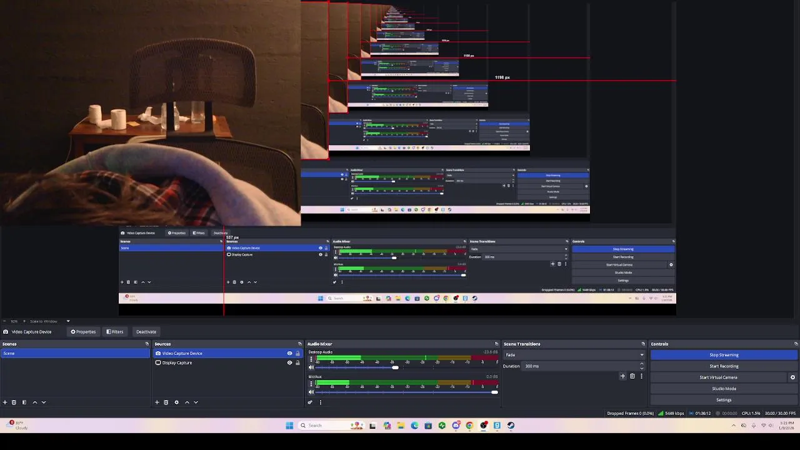
Task: Open Desktop Audio options three-dot menu
Action: pyautogui.click(x=311, y=360)
